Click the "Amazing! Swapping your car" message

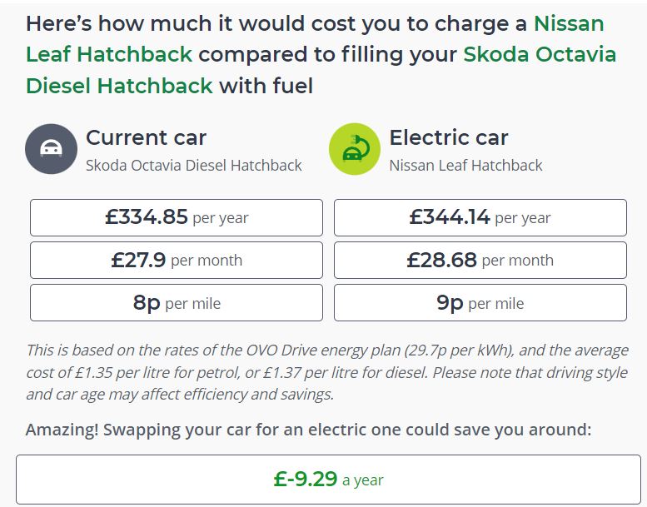308,430
